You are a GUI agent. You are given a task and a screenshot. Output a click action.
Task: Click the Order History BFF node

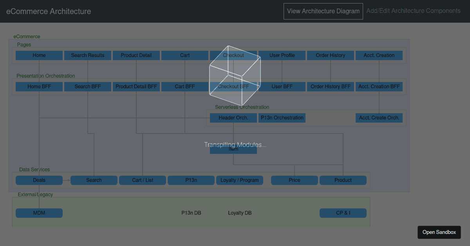click(330, 86)
